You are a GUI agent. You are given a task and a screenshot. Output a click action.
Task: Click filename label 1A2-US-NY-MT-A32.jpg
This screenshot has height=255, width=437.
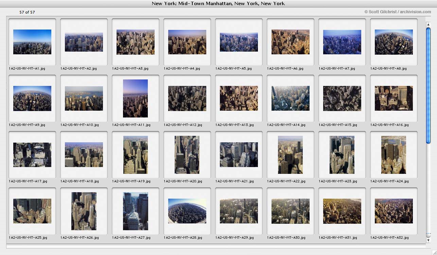tap(390, 238)
